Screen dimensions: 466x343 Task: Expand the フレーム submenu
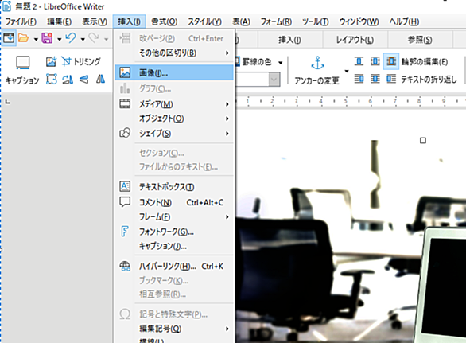tap(227, 217)
